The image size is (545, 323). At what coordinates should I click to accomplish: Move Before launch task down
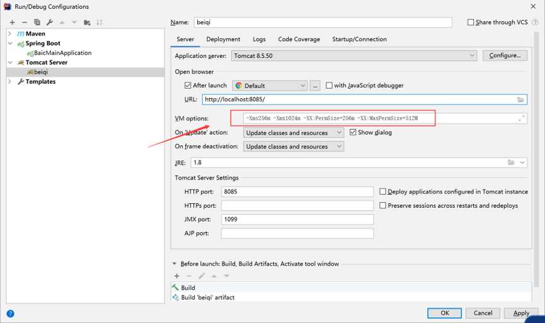[227, 276]
